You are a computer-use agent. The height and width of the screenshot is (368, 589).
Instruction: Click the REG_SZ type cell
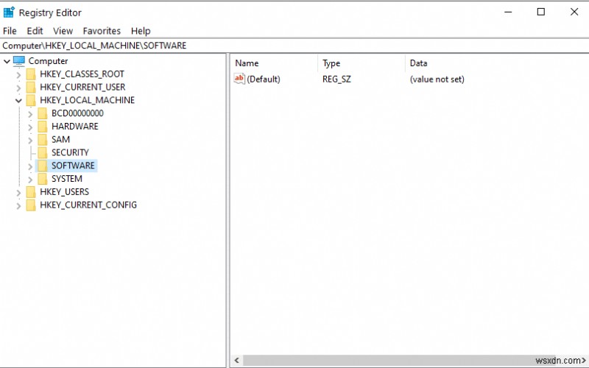pos(336,79)
